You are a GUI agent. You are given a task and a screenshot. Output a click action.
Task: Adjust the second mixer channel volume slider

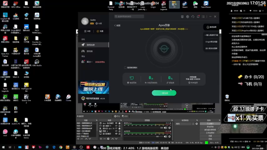144,136
